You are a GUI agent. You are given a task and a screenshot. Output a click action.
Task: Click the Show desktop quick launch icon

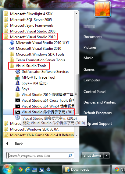[x=34, y=169]
